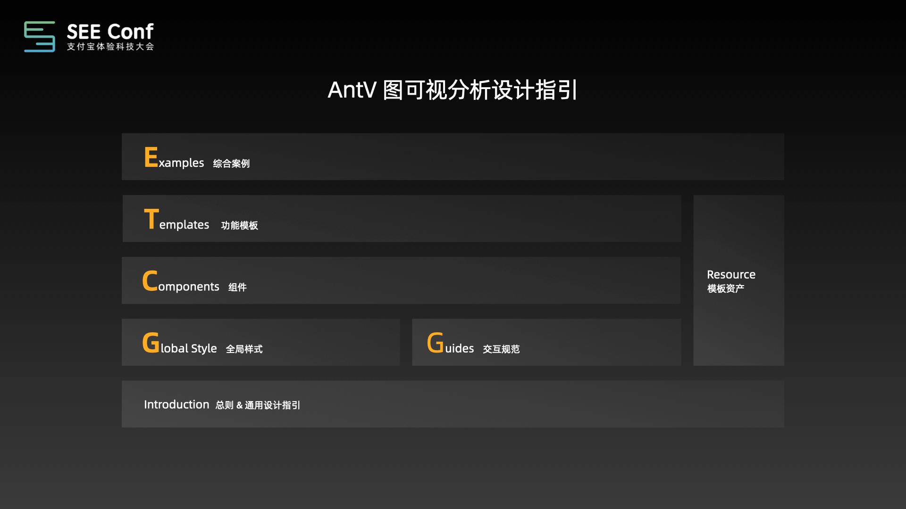906x509 pixels.
Task: Click the 通用设计指引 text
Action: (x=272, y=405)
